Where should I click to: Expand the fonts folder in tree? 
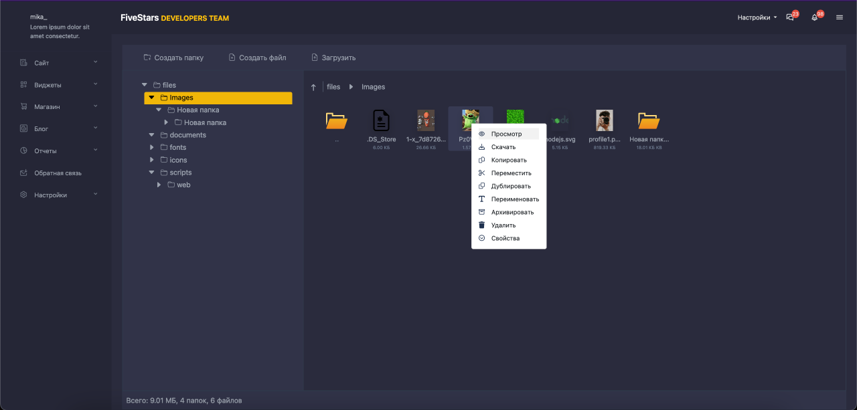(x=152, y=147)
